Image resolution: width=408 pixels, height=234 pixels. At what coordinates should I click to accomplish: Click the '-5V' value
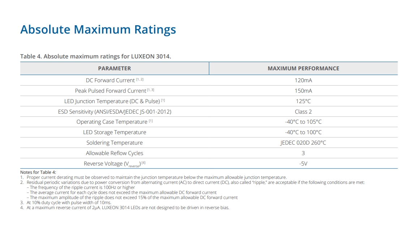tap(304, 164)
